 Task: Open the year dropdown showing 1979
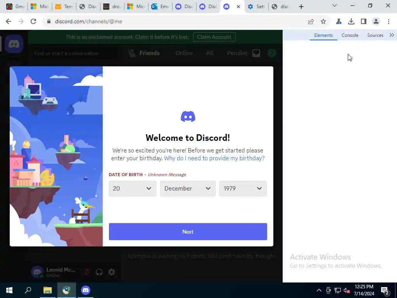tap(243, 189)
